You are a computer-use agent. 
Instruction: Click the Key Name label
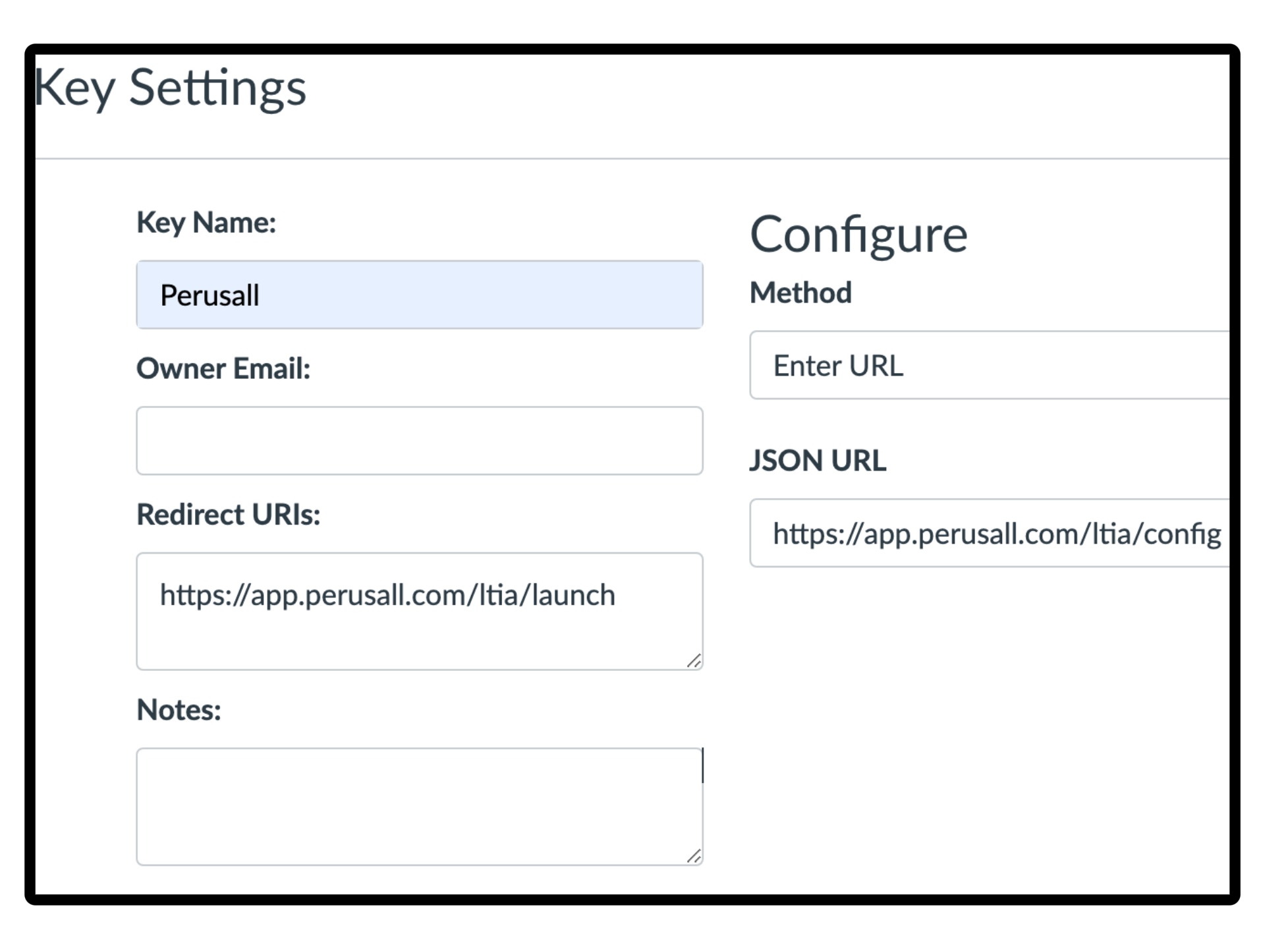pos(207,223)
